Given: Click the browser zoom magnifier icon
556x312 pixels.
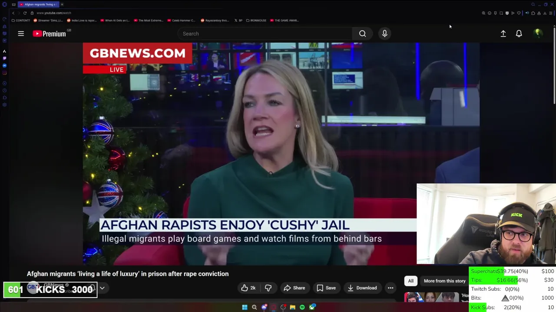Looking at the screenshot, I should (x=483, y=13).
